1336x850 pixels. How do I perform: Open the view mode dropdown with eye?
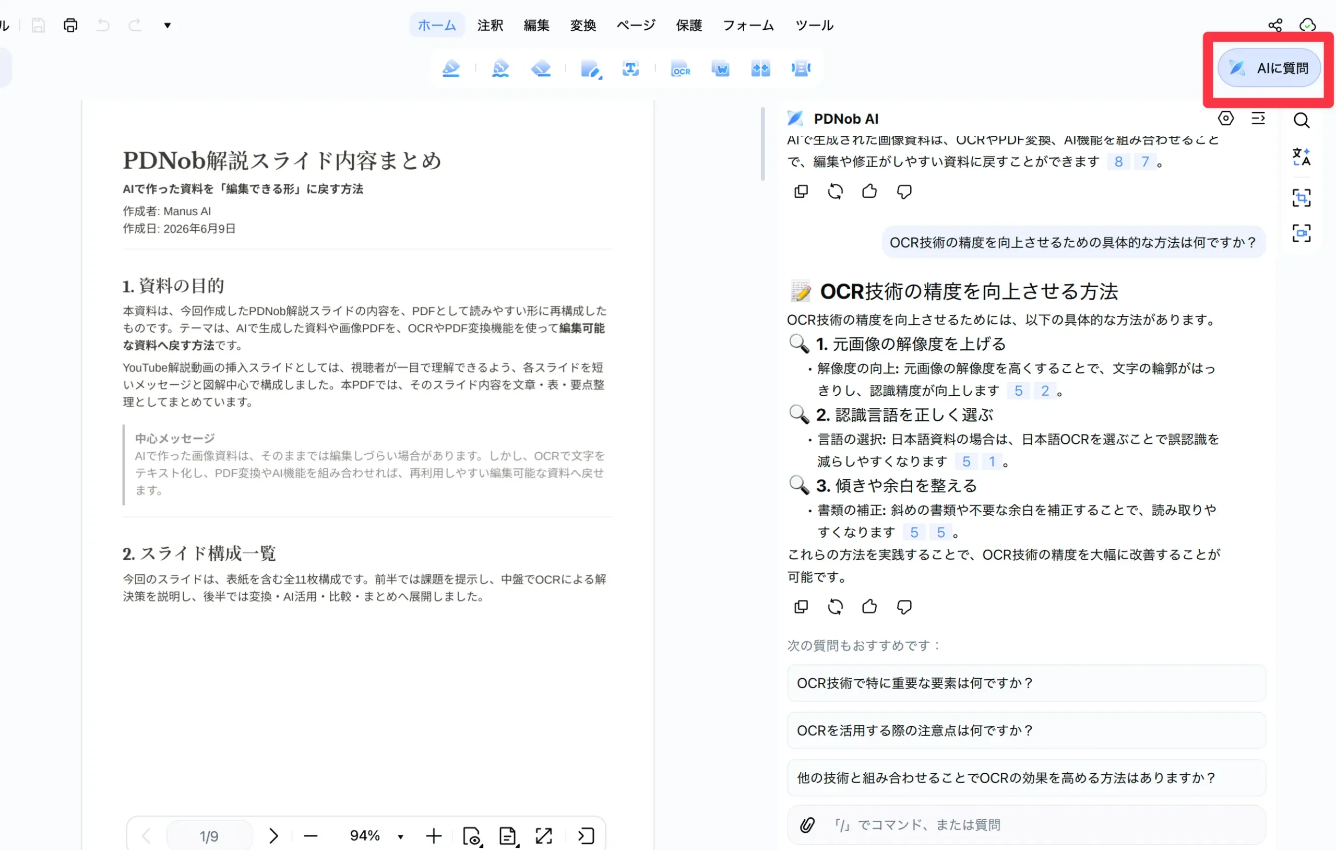(472, 836)
